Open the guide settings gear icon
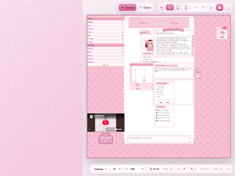The image size is (235, 176). [x=185, y=169]
